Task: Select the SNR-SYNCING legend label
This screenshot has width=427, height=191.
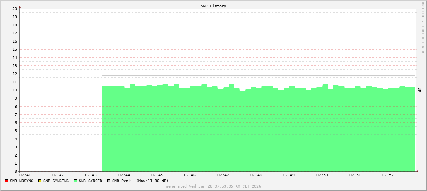Action: pyautogui.click(x=56, y=181)
